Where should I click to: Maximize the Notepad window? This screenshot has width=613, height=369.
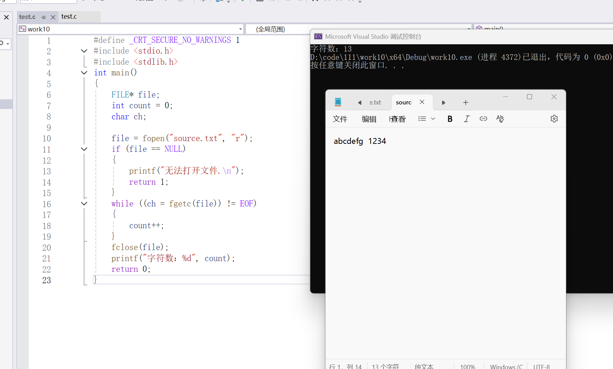[529, 97]
